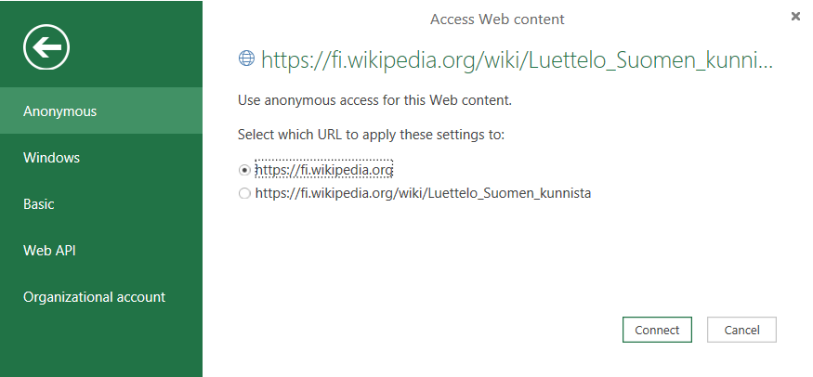Select the https://fi.wikipedia.org radio button
The height and width of the screenshot is (377, 813).
click(244, 170)
